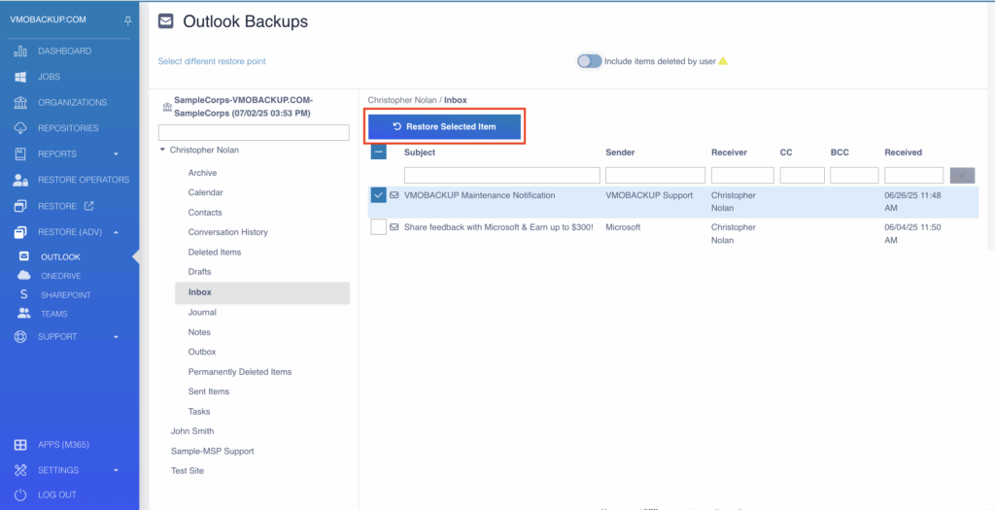Click the OneDrive cloud icon
The height and width of the screenshot is (510, 995).
point(24,275)
